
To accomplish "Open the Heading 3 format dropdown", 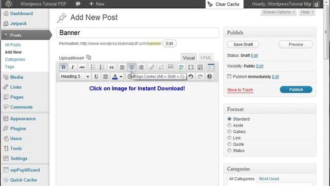I will pyautogui.click(x=75, y=76).
